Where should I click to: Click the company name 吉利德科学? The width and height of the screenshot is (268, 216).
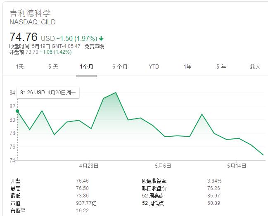coord(30,13)
